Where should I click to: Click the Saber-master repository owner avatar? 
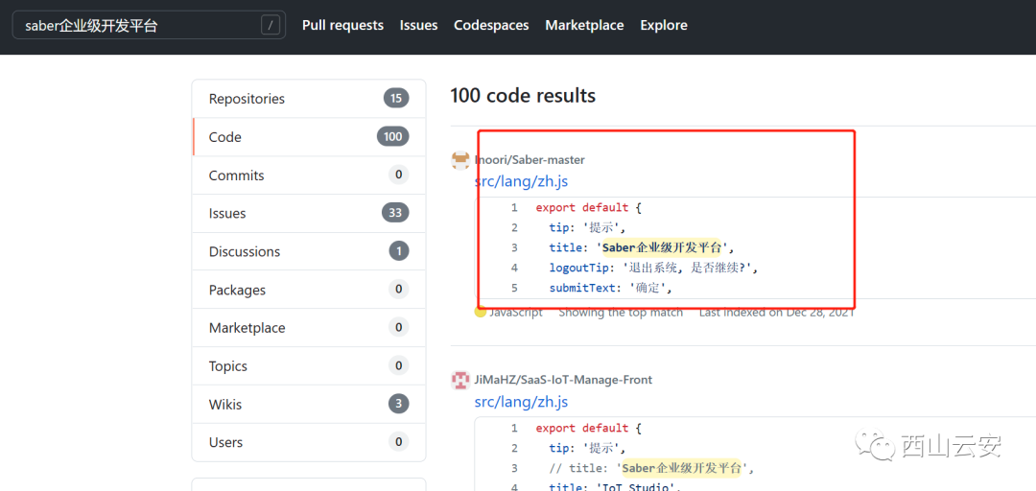[x=460, y=160]
